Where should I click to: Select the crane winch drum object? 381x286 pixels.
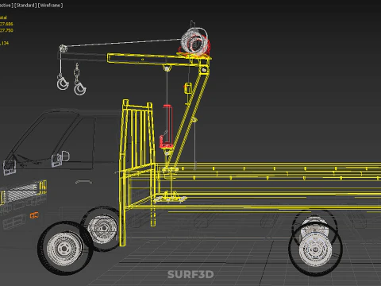195,42
